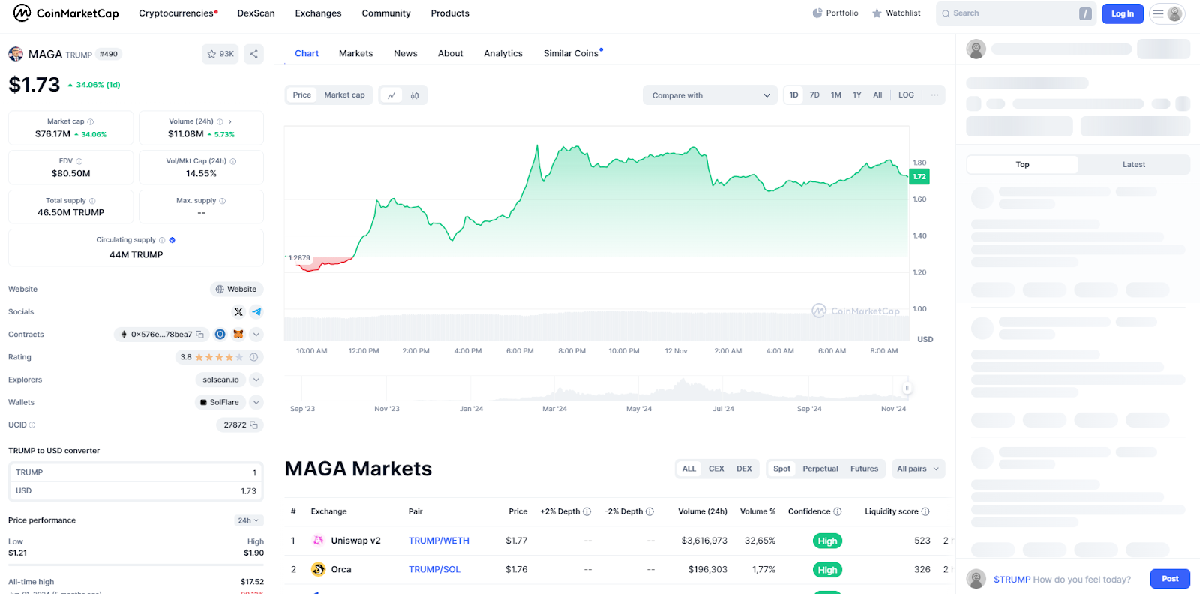
Task: Open the Telegram social icon
Action: [x=256, y=312]
